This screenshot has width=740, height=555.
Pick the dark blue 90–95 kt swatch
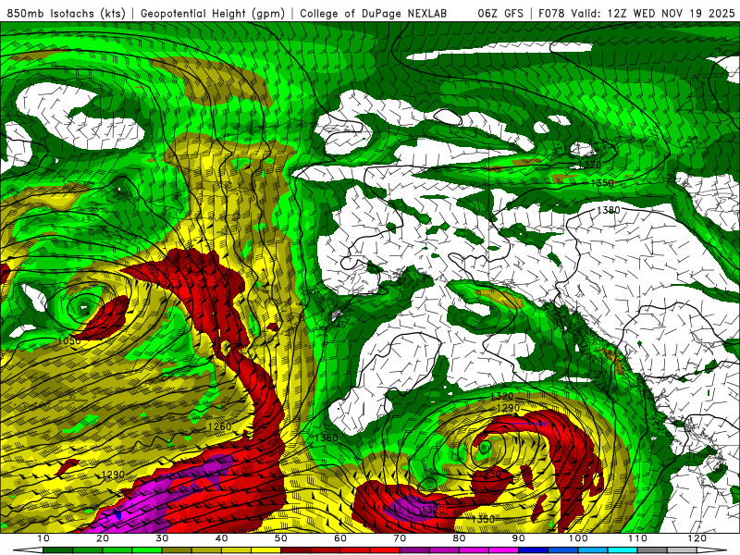534,550
